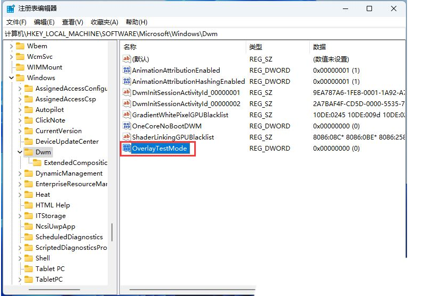Click the DWORD icon of OneCoreNoBootDWM
424x296 pixels.
tap(126, 126)
